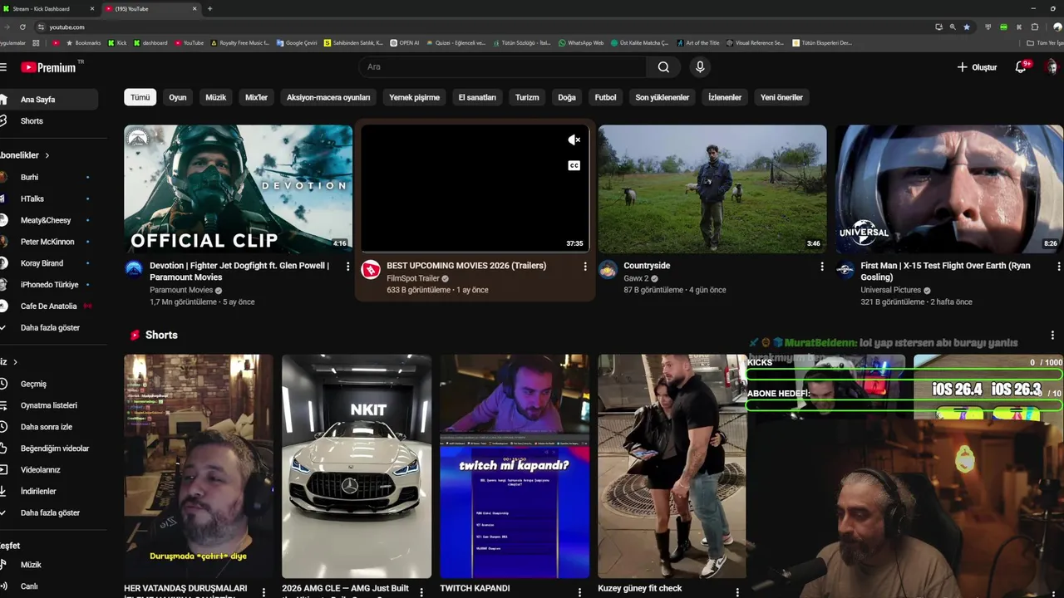Open FilmSpot Trailer channel avatar
The height and width of the screenshot is (598, 1064).
pos(371,269)
